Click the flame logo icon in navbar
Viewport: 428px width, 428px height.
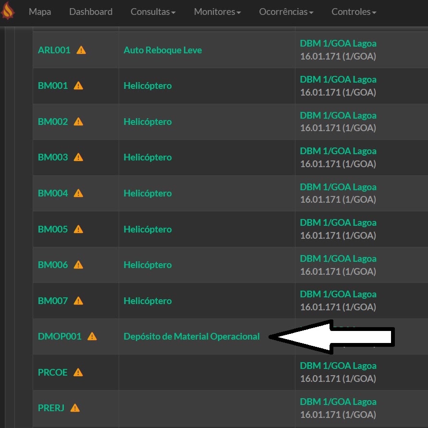click(7, 11)
